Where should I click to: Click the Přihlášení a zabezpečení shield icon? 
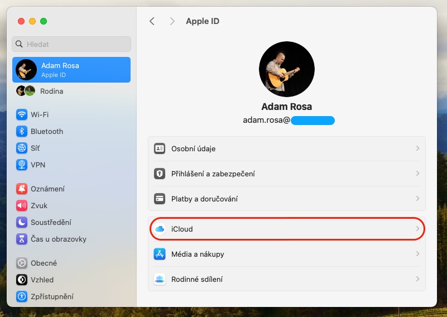[x=160, y=174]
